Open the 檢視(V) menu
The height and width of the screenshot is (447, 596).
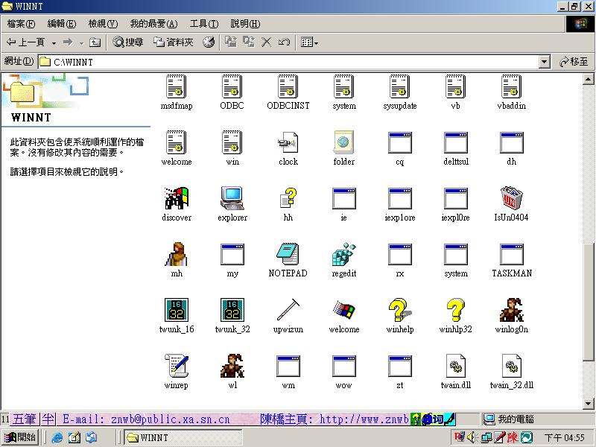click(x=103, y=24)
